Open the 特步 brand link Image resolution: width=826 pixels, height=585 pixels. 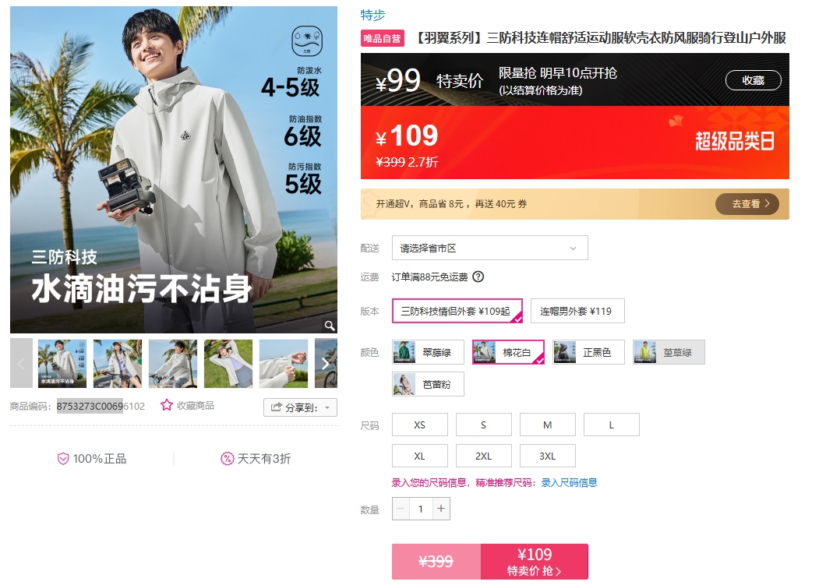372,15
